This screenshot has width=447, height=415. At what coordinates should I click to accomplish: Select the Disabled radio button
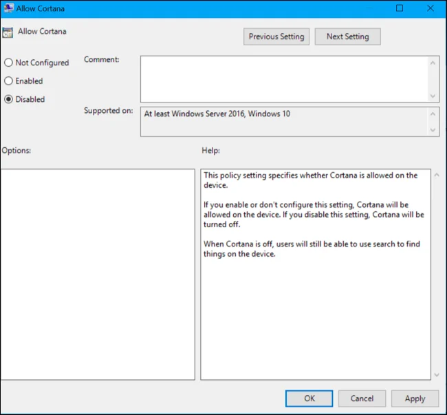click(x=8, y=99)
